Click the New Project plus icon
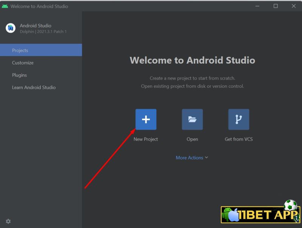The height and width of the screenshot is (228, 302). click(x=146, y=119)
